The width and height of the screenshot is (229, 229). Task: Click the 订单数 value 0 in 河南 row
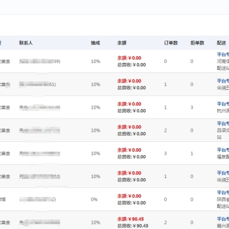pyautogui.click(x=165, y=61)
